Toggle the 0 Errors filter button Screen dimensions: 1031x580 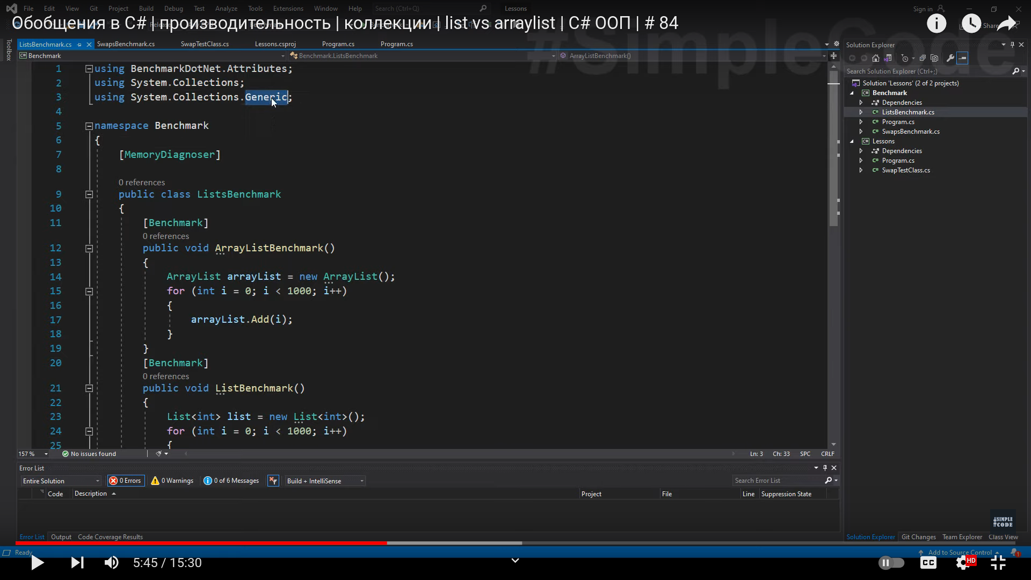(x=126, y=481)
